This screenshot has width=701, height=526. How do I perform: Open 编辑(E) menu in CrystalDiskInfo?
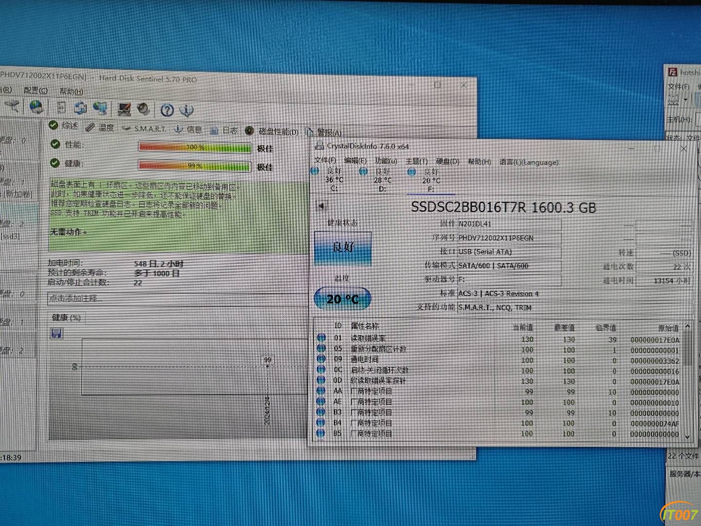pos(355,160)
